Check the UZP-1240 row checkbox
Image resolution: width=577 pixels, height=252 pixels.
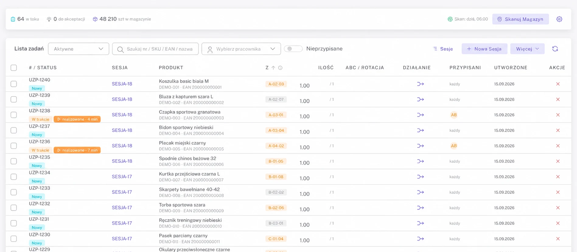[14, 84]
